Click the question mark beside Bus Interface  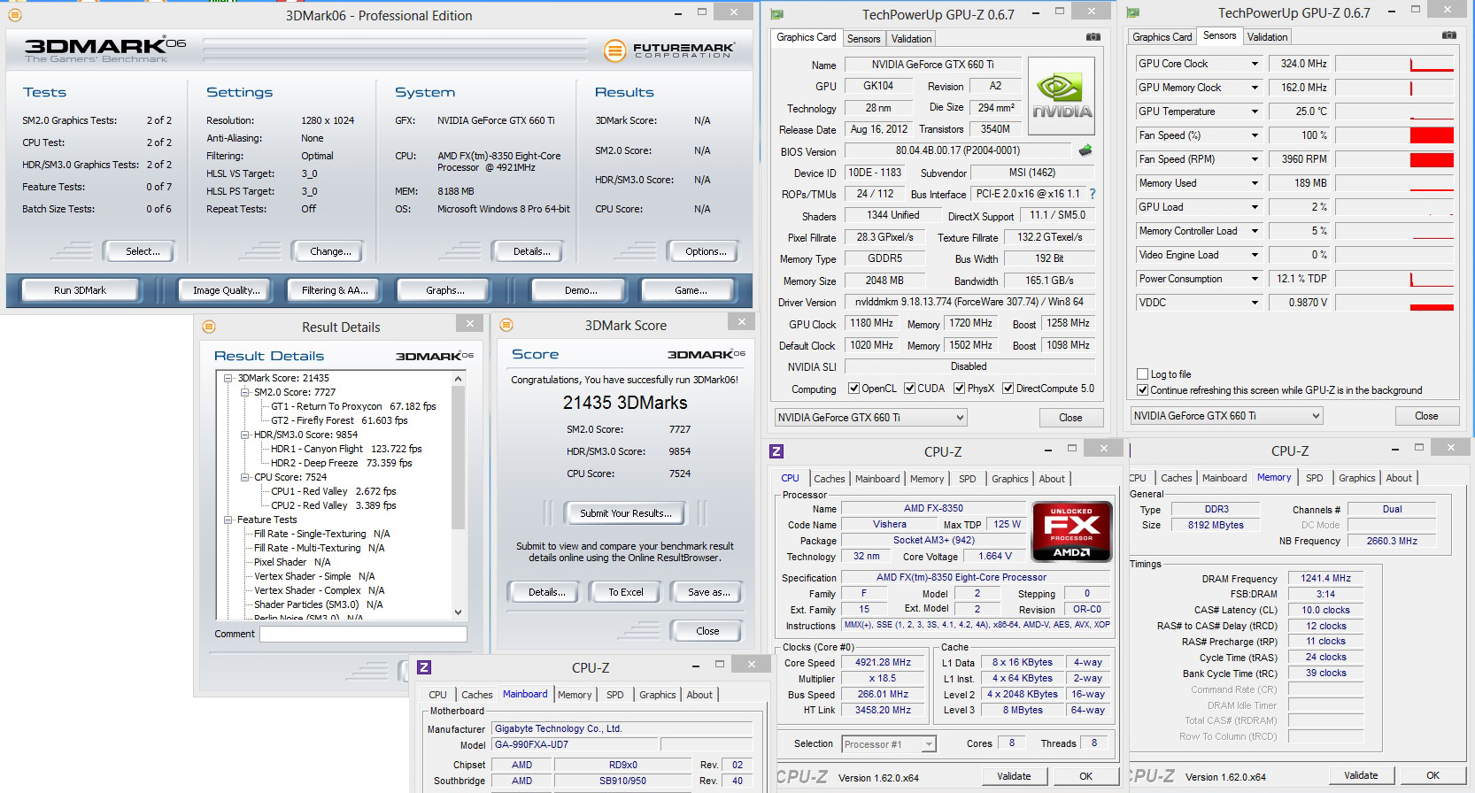coord(1092,194)
